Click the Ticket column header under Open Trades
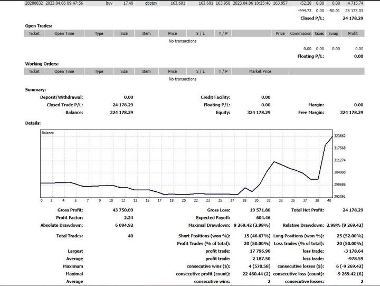380x286 pixels. tap(34, 33)
